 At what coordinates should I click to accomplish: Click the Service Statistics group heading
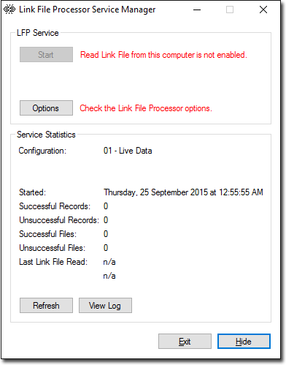coord(46,135)
